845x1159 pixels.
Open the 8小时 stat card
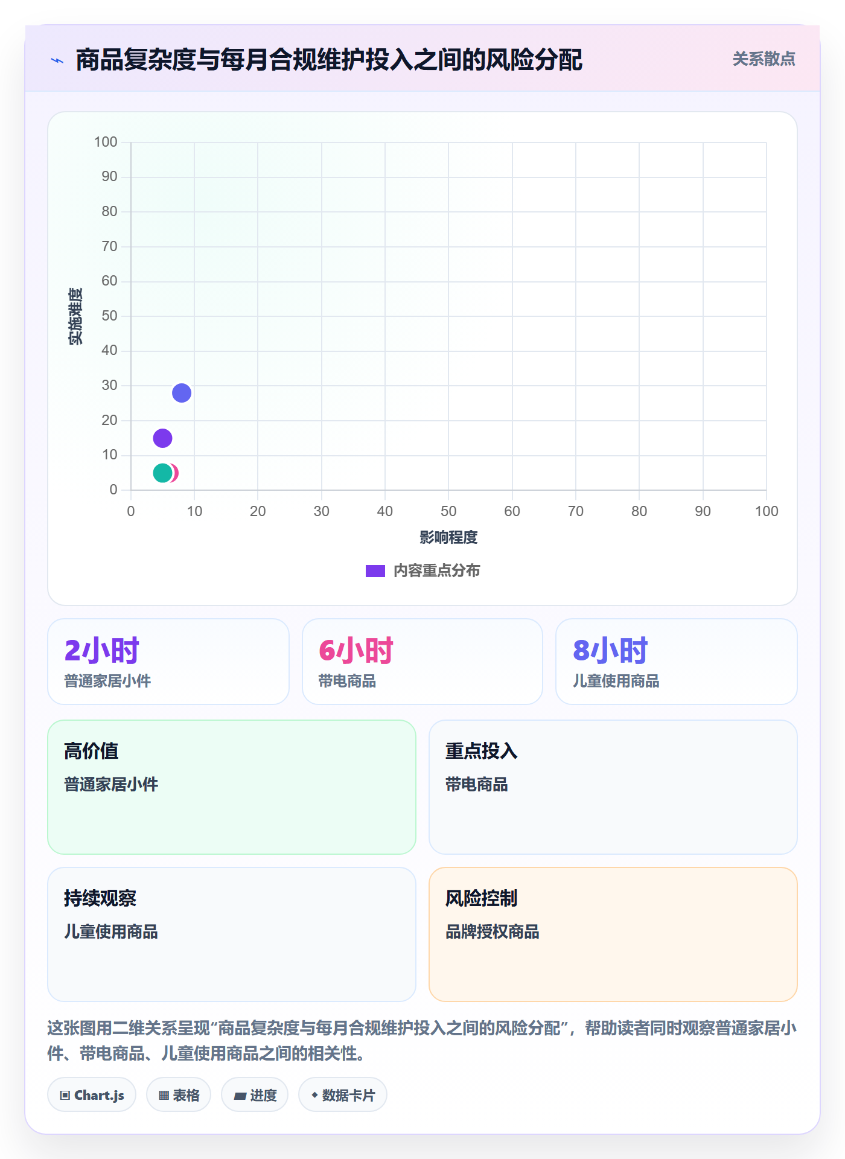click(x=677, y=662)
